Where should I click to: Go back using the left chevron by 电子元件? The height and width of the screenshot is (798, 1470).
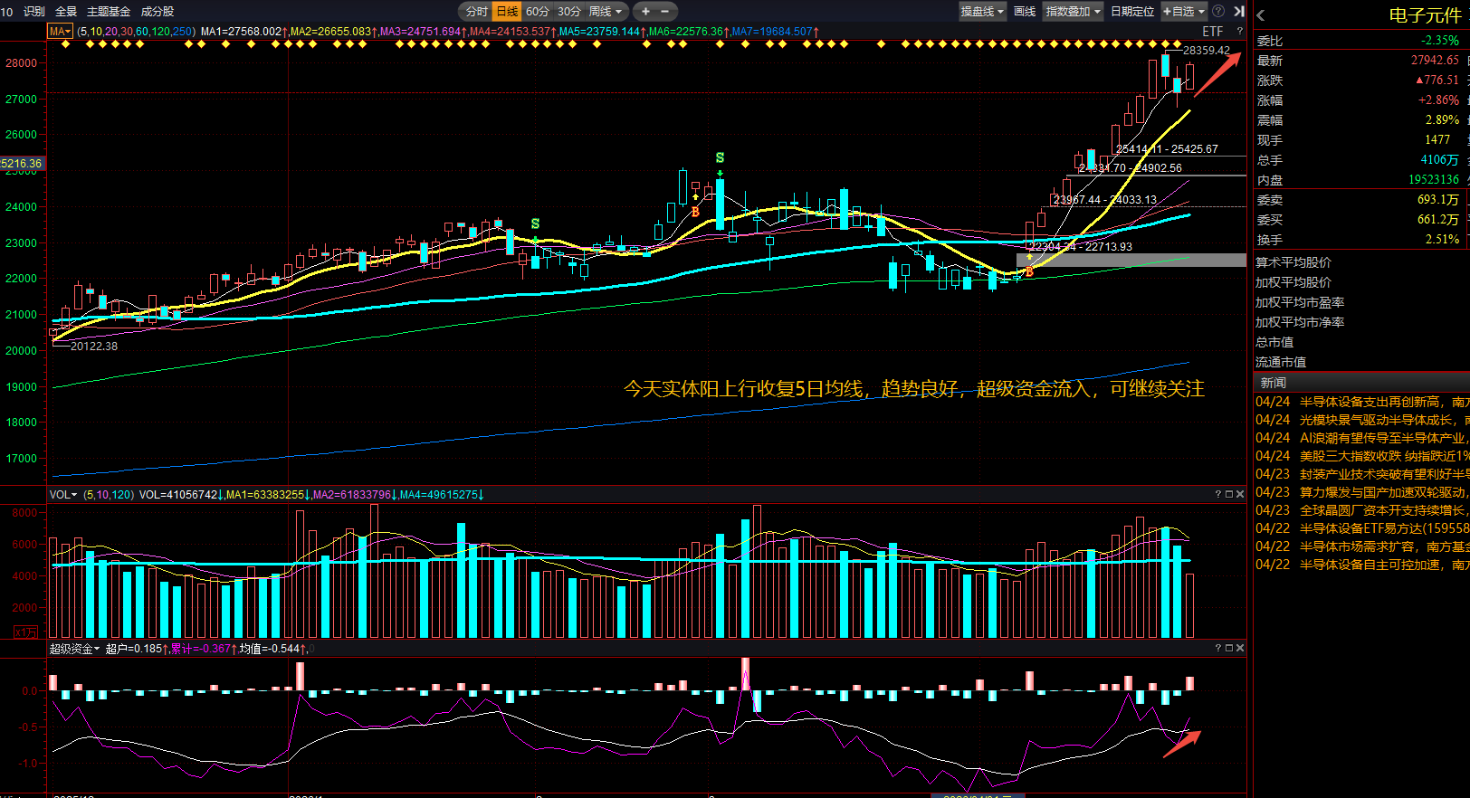(x=1261, y=15)
